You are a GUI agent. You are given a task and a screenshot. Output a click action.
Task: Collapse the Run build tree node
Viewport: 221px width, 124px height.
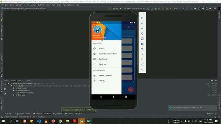11,86
